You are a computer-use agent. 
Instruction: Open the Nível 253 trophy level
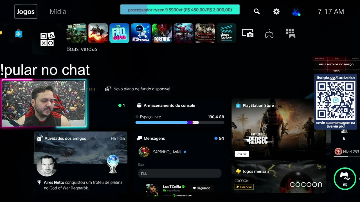(351, 151)
